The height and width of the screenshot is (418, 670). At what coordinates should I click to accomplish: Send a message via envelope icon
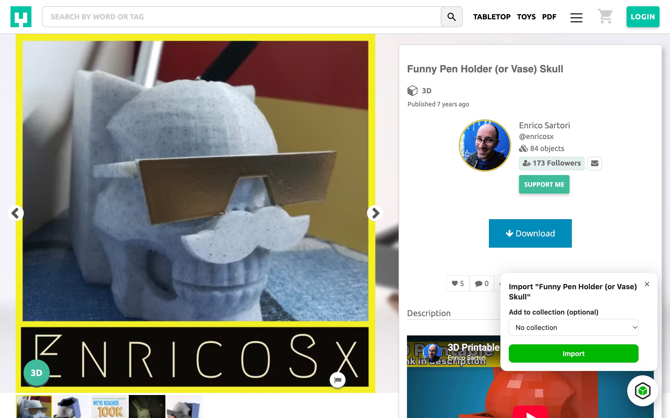click(594, 163)
